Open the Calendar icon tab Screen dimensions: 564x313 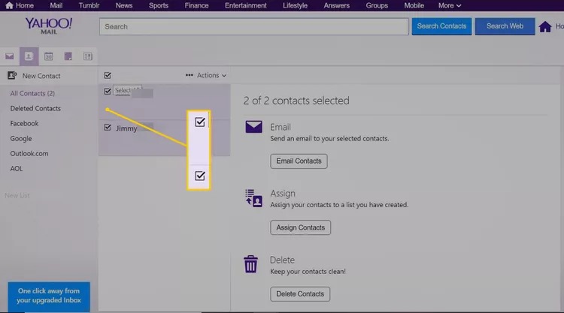[48, 56]
